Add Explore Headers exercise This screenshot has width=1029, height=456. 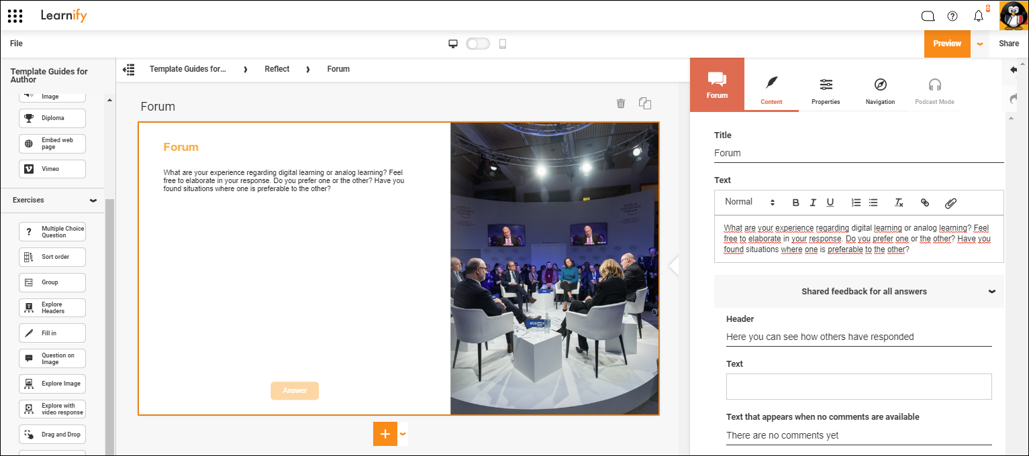pyautogui.click(x=52, y=308)
